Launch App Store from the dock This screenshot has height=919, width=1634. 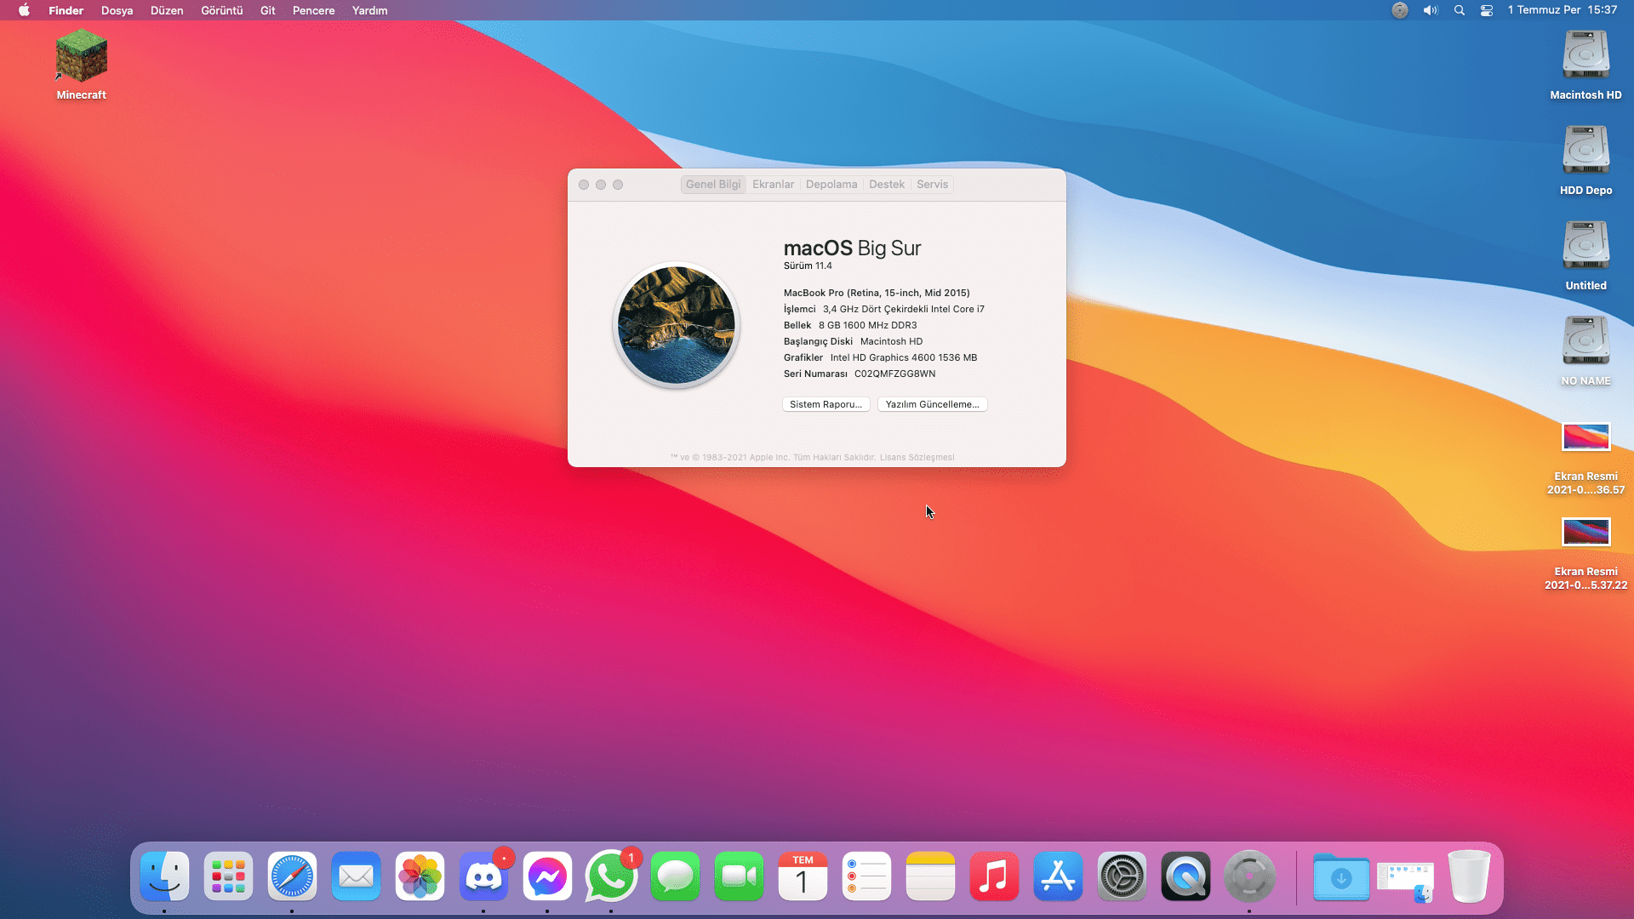click(1058, 876)
